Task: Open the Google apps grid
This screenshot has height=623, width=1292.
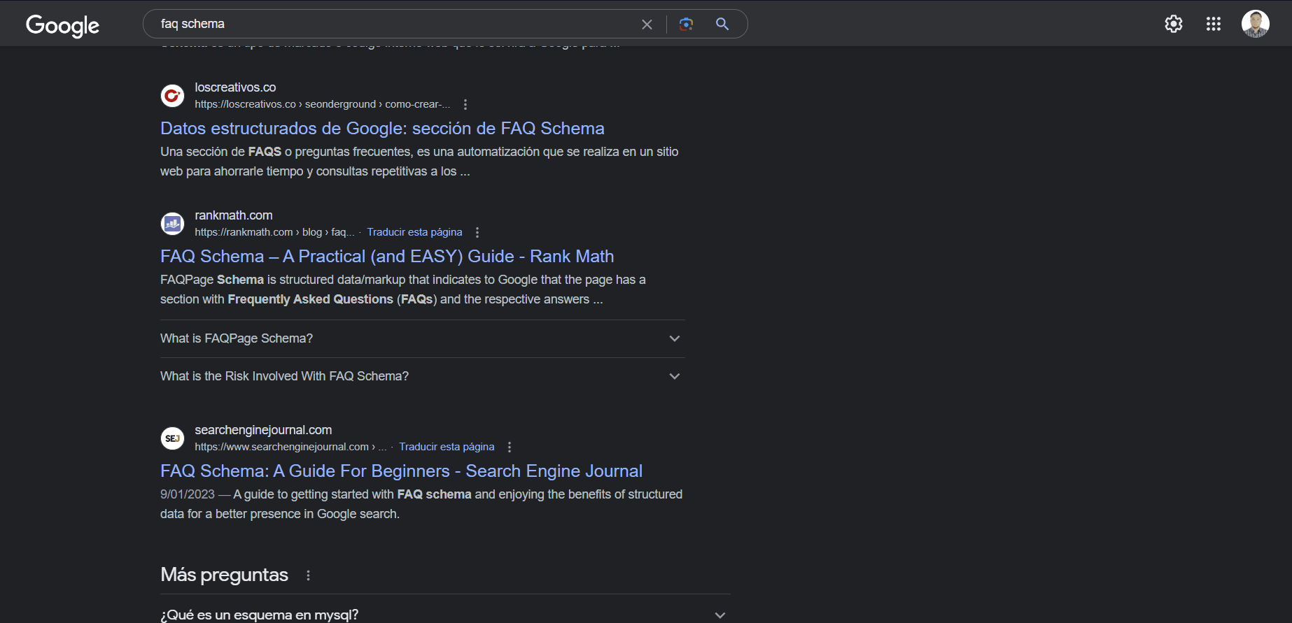Action: click(1213, 24)
